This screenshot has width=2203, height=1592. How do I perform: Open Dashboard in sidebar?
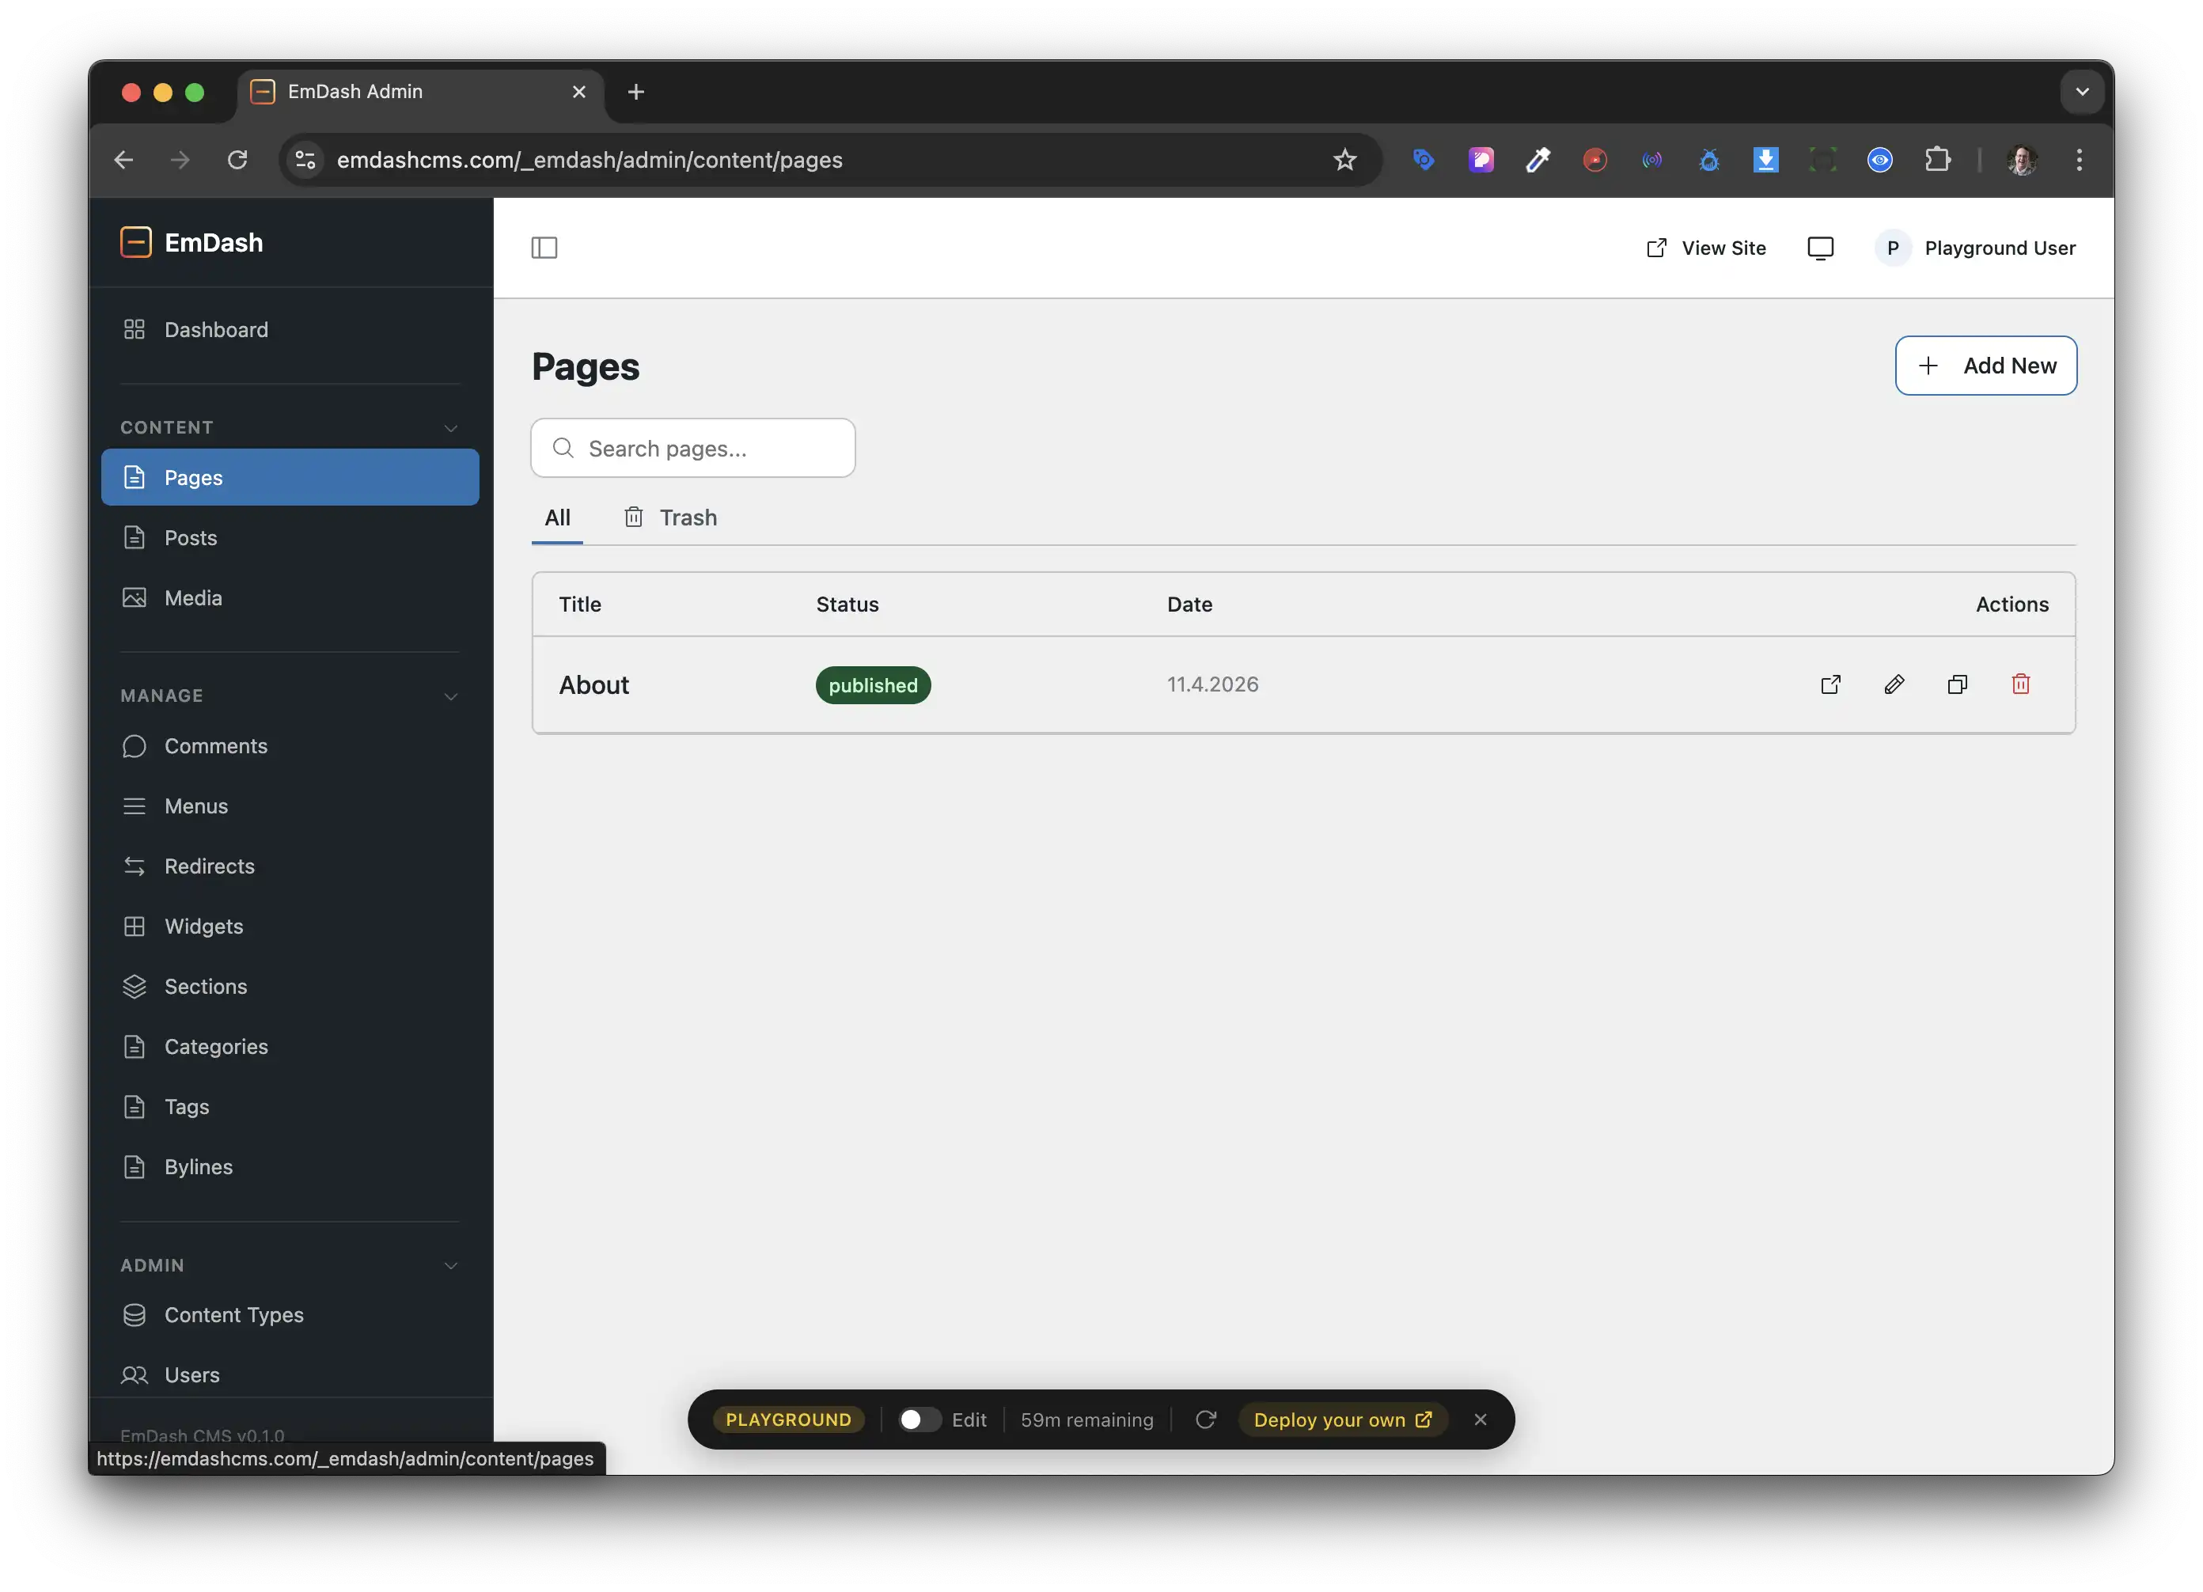coord(290,329)
